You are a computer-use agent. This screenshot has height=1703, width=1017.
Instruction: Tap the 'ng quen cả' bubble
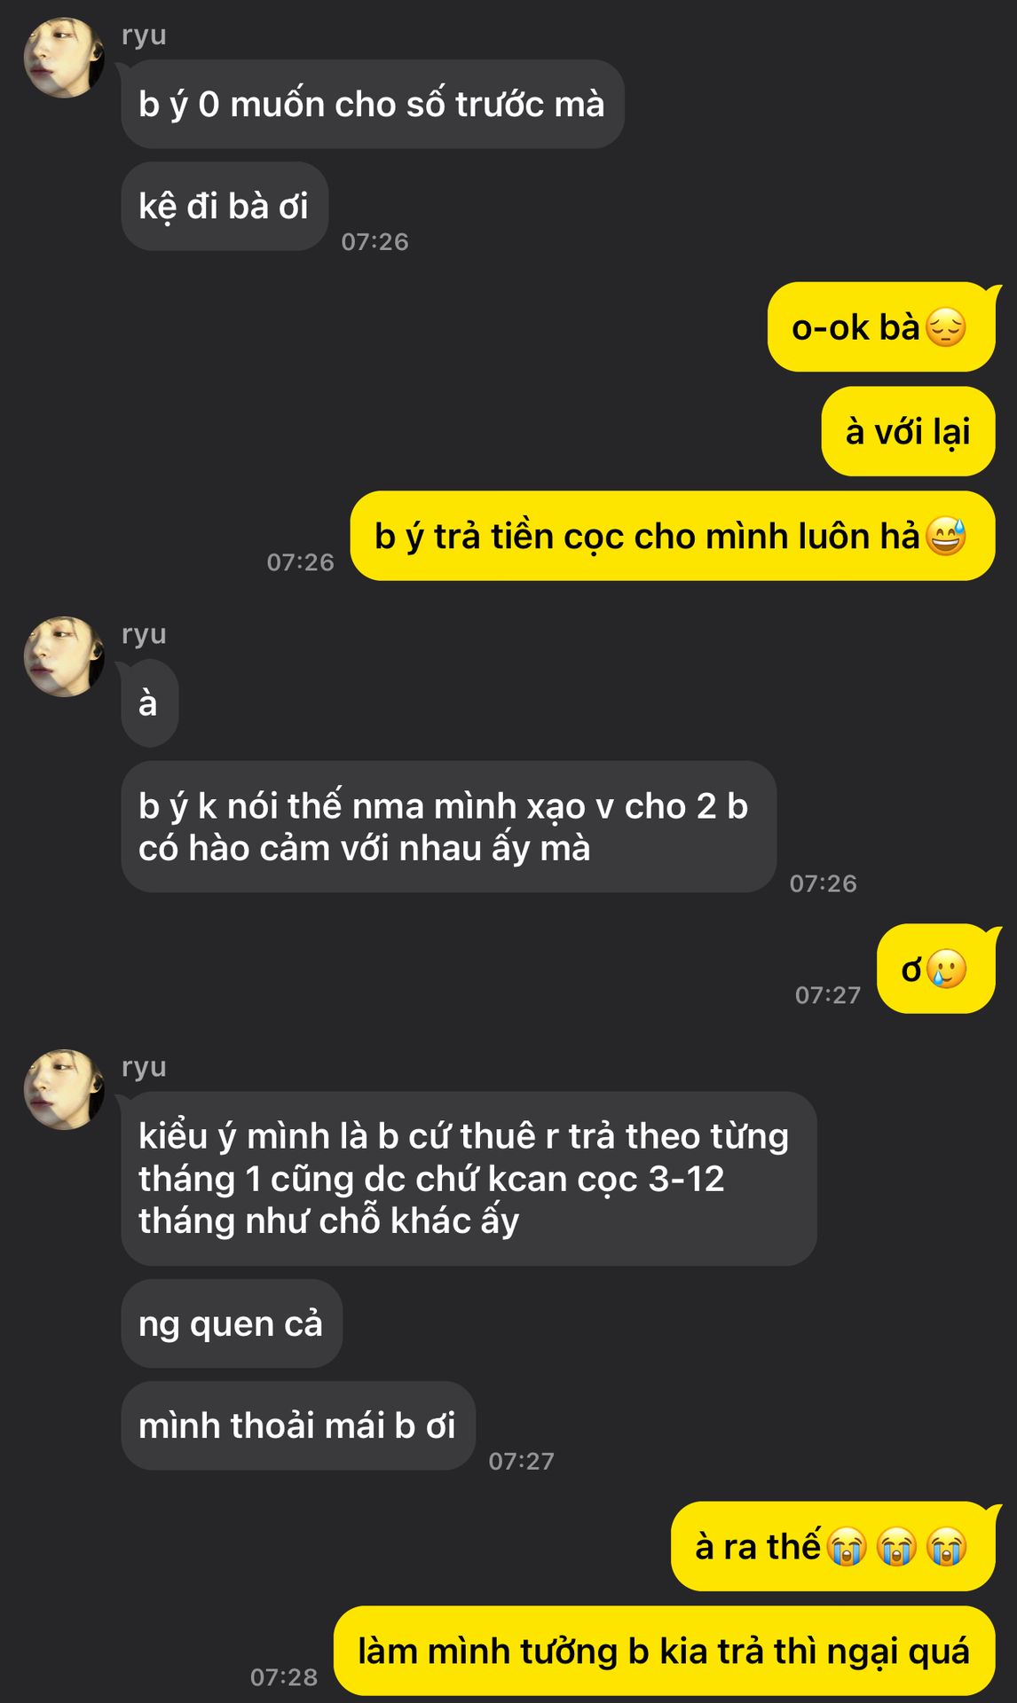tap(232, 1323)
